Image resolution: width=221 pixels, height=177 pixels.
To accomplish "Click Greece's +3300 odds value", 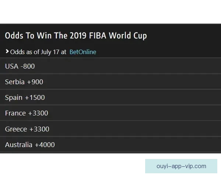I will [x=39, y=129].
